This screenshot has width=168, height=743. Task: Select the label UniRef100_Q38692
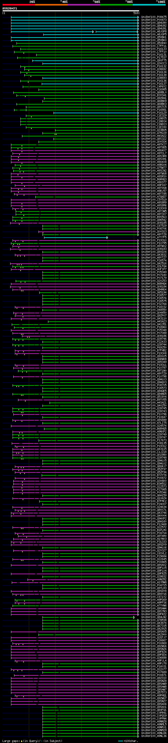point(154,69)
